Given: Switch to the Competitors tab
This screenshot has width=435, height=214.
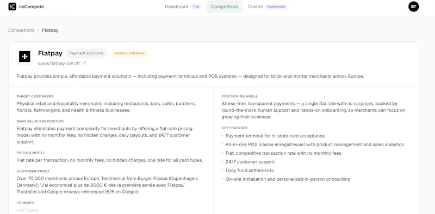Looking at the screenshot, I should [225, 7].
